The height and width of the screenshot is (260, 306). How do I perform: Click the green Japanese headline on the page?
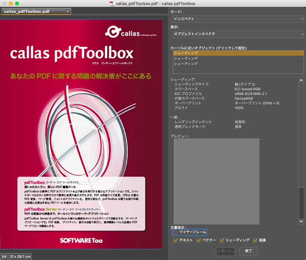click(80, 76)
